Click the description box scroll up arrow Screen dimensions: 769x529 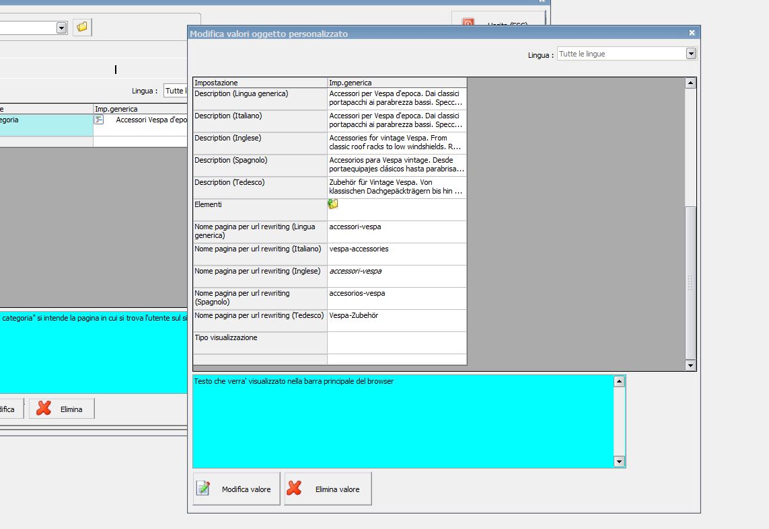[619, 381]
